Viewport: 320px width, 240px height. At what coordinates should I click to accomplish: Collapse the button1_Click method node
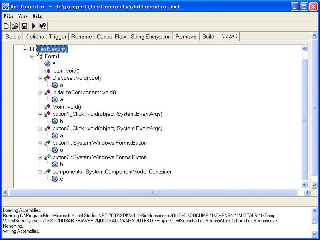click(x=40, y=114)
